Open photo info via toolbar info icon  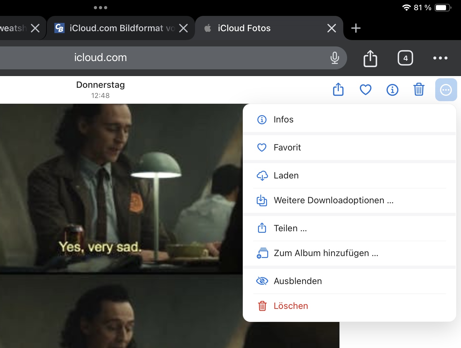click(x=392, y=90)
